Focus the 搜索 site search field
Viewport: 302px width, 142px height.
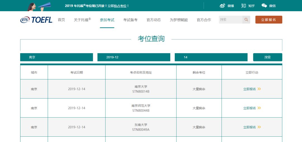[230, 20]
